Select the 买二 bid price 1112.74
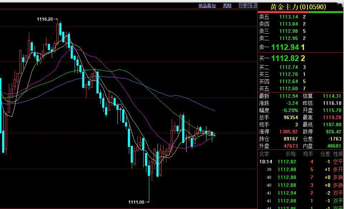 (289, 67)
